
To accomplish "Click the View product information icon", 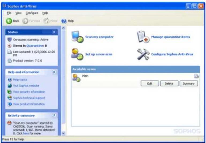I will tap(10, 104).
